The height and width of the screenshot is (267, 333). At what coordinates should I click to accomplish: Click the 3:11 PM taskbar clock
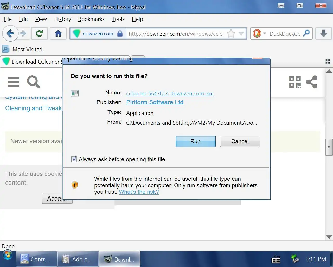click(x=316, y=259)
